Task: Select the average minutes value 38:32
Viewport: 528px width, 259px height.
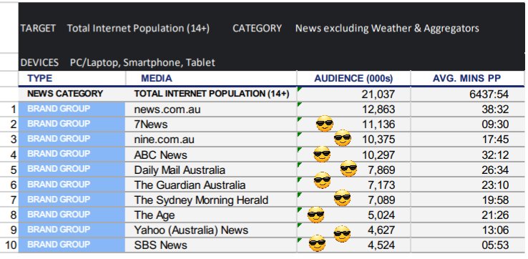Action: point(495,109)
